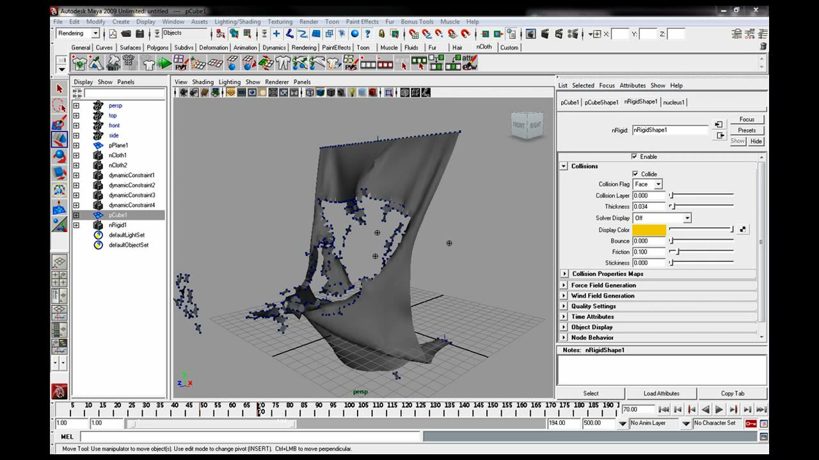Pick the Rotate tool sphere icon
Viewport: 819px width, 460px height.
(60, 156)
